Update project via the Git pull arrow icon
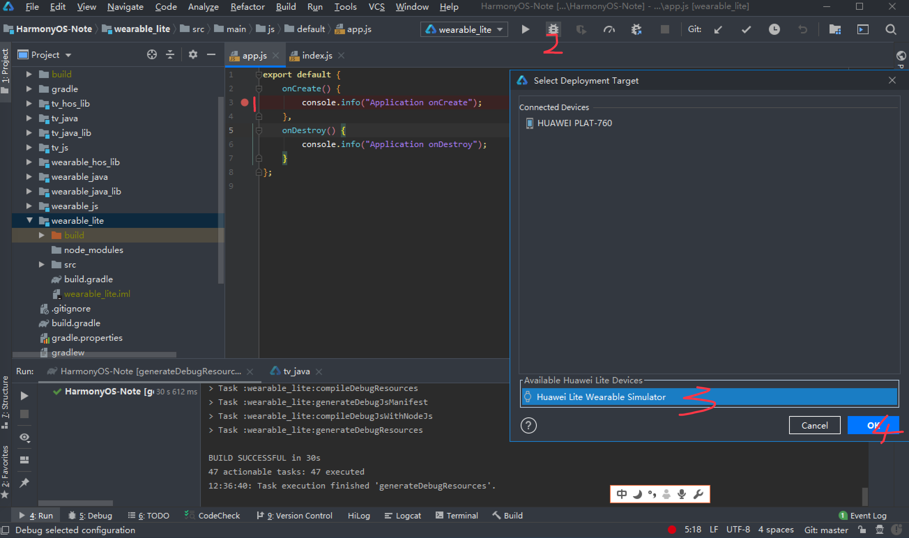 (x=718, y=29)
